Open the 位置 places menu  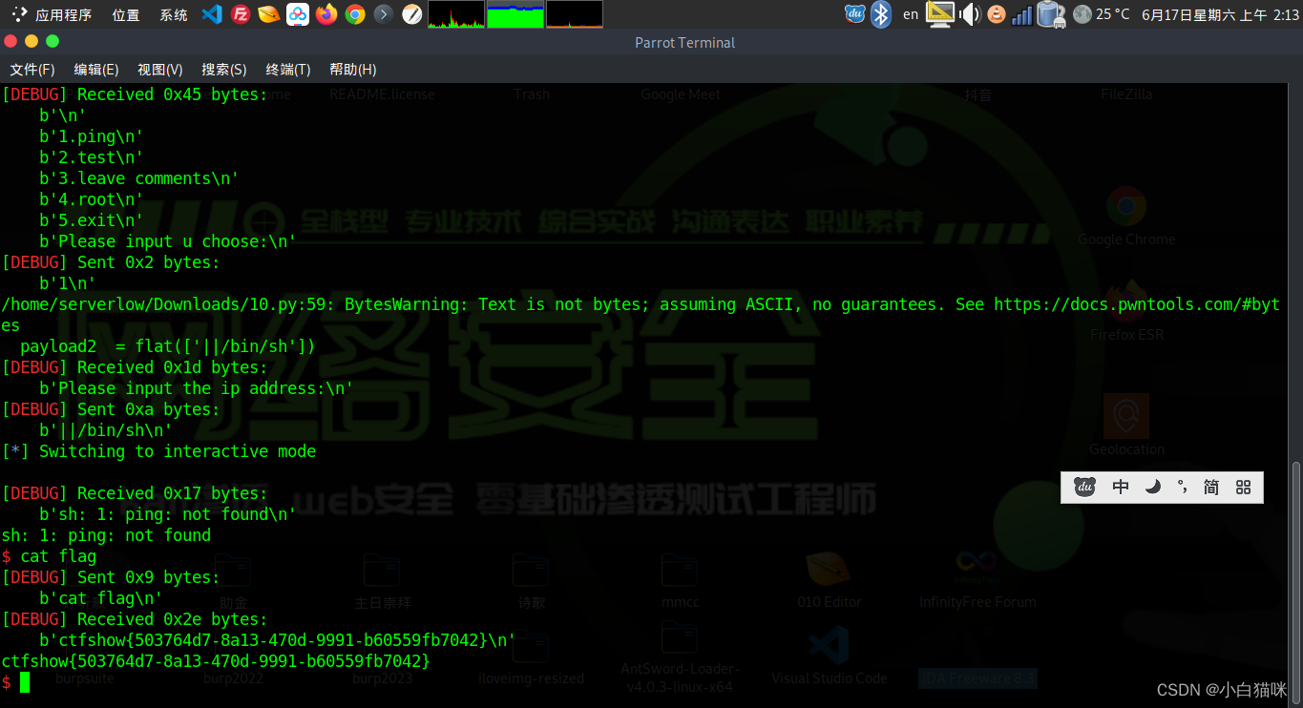coord(126,14)
